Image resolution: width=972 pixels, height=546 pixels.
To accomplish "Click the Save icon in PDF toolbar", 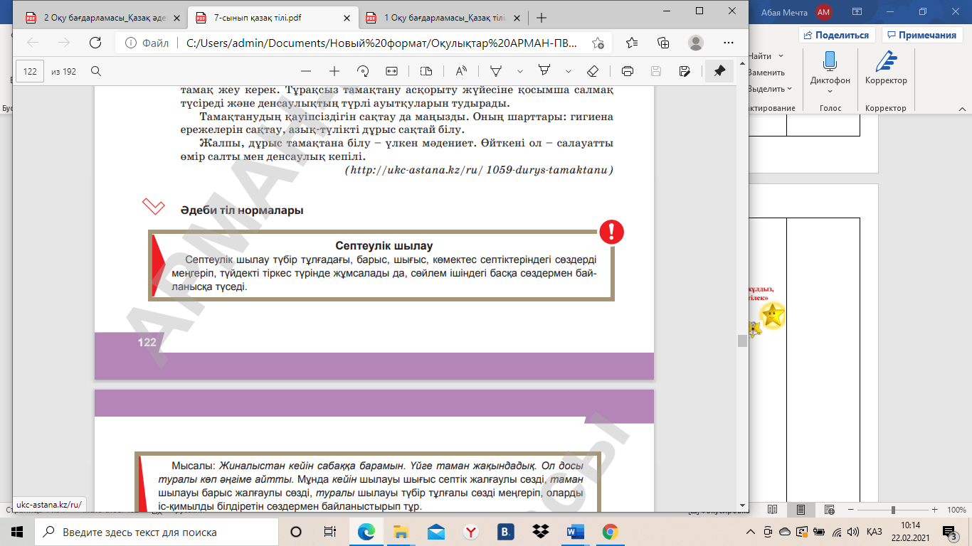I will [656, 71].
